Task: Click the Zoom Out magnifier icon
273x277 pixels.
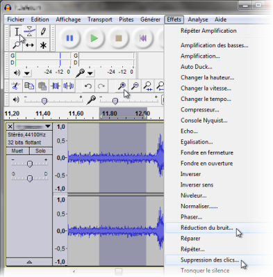Action: (x=135, y=86)
